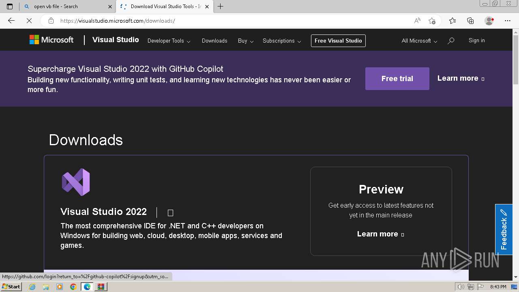The height and width of the screenshot is (292, 519).
Task: View site information lock icon
Action: pos(51,21)
